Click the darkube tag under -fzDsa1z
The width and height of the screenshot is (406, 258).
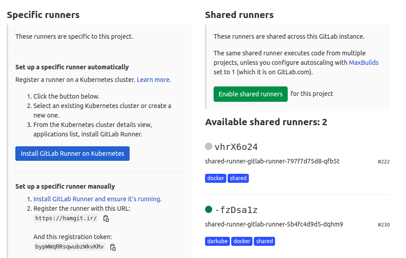tap(218, 241)
